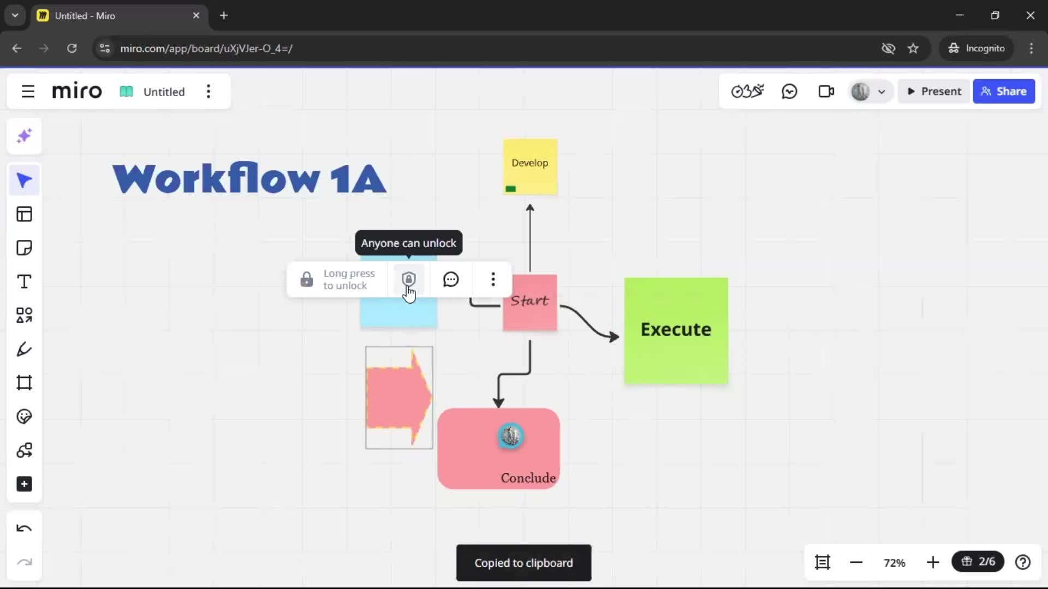
Task: Expand the collaborators dropdown chevron
Action: [882, 92]
